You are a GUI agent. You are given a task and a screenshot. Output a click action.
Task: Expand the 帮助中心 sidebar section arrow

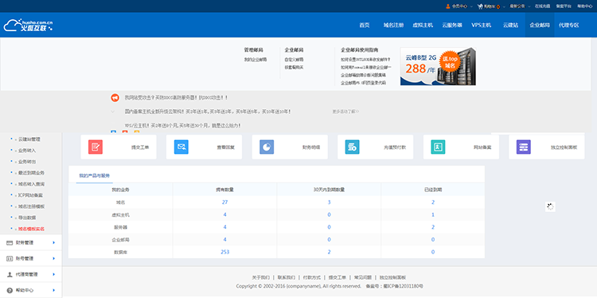click(54, 290)
